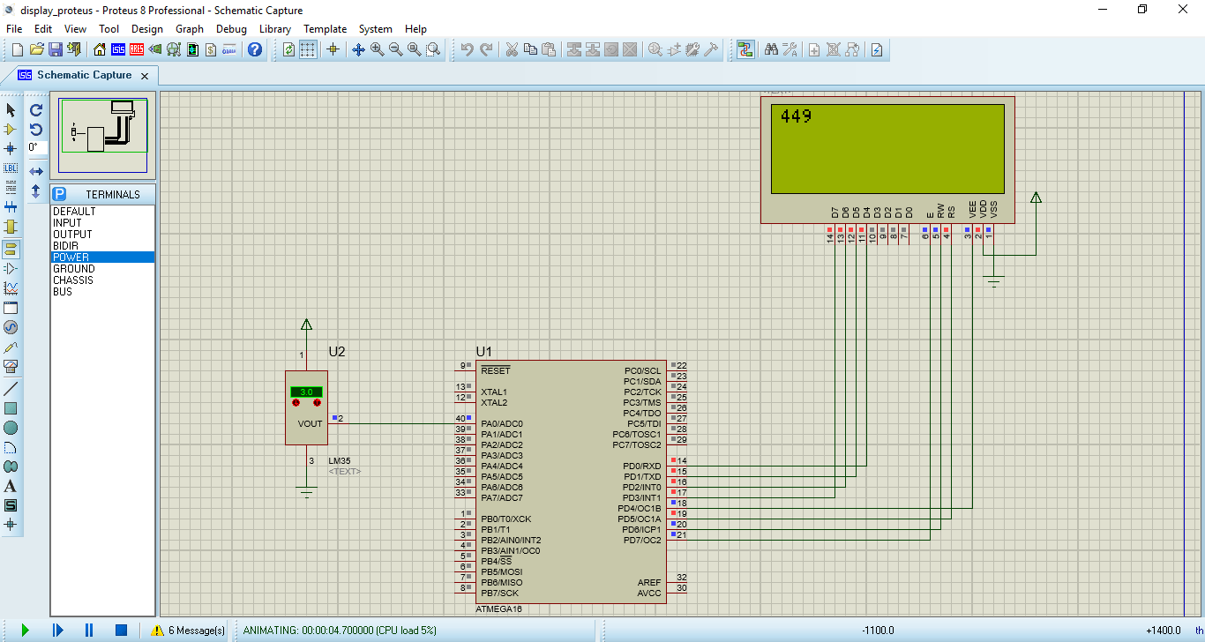Click the 6 Message(s) warning

(x=188, y=630)
